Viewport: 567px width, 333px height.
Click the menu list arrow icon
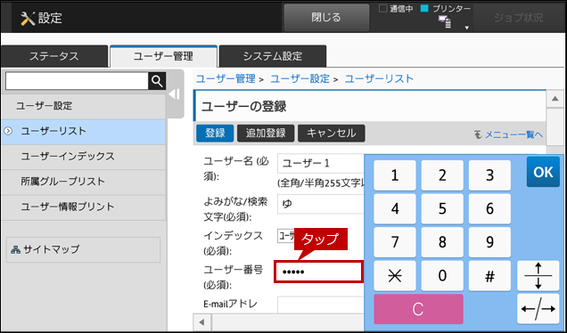pyautogui.click(x=478, y=135)
